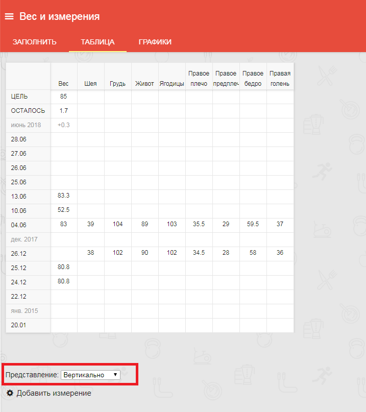
Task: Click the Добавить измерение link
Action: pyautogui.click(x=54, y=393)
